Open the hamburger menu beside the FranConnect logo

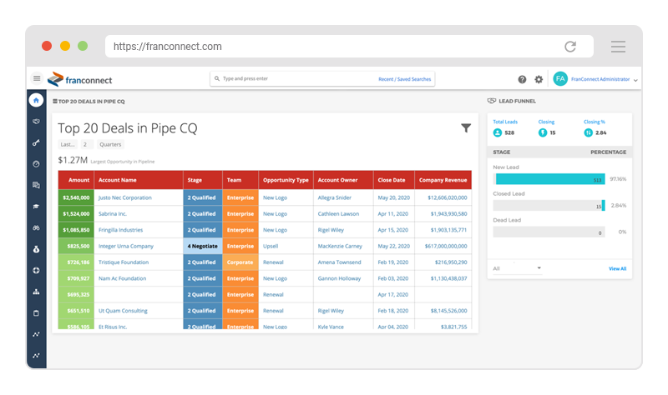click(37, 79)
